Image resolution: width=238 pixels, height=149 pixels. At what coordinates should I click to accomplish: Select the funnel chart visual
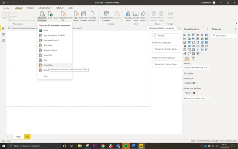pos(189,42)
